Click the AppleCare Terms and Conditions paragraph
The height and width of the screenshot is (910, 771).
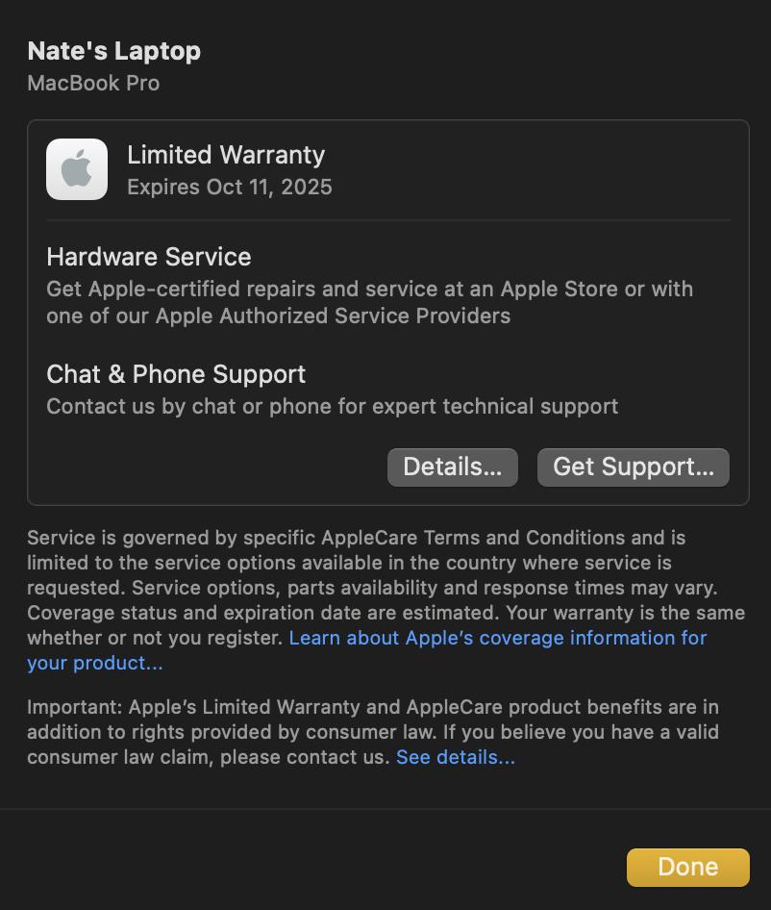click(385, 600)
